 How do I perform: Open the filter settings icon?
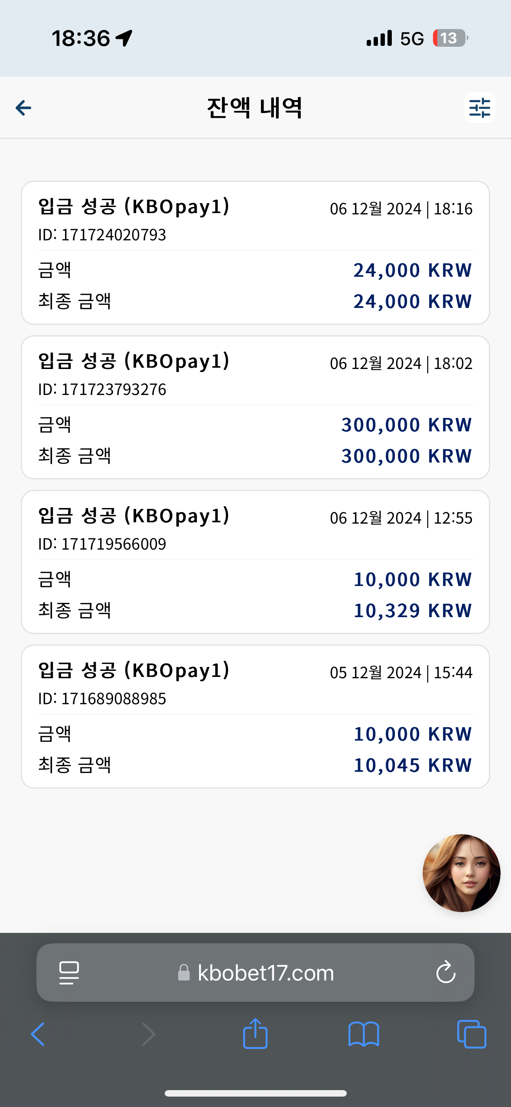coord(479,107)
